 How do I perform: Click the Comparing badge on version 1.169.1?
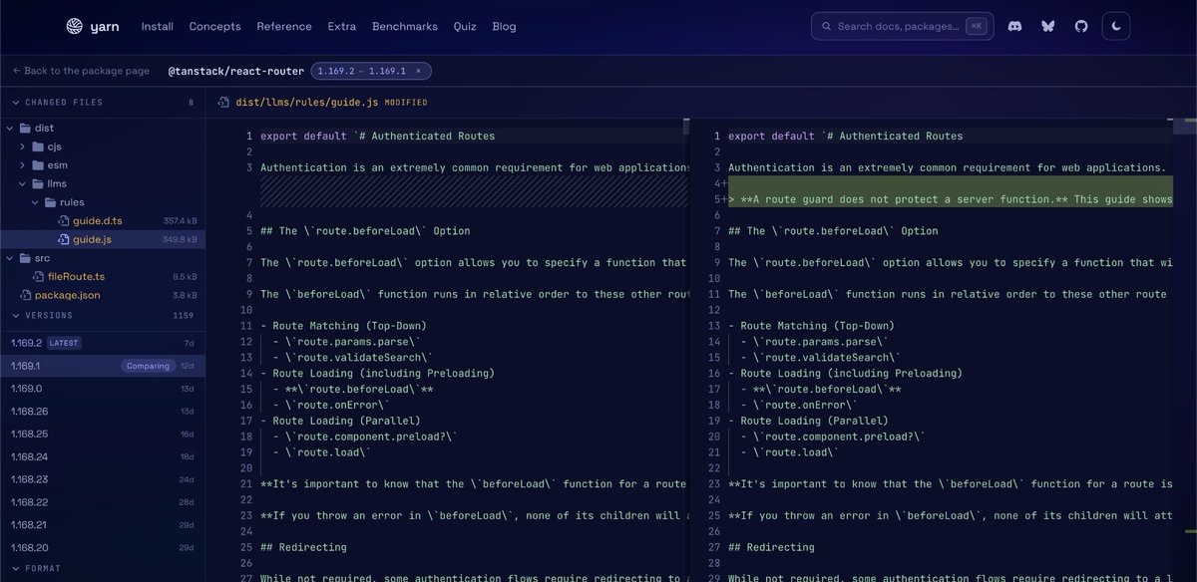148,366
